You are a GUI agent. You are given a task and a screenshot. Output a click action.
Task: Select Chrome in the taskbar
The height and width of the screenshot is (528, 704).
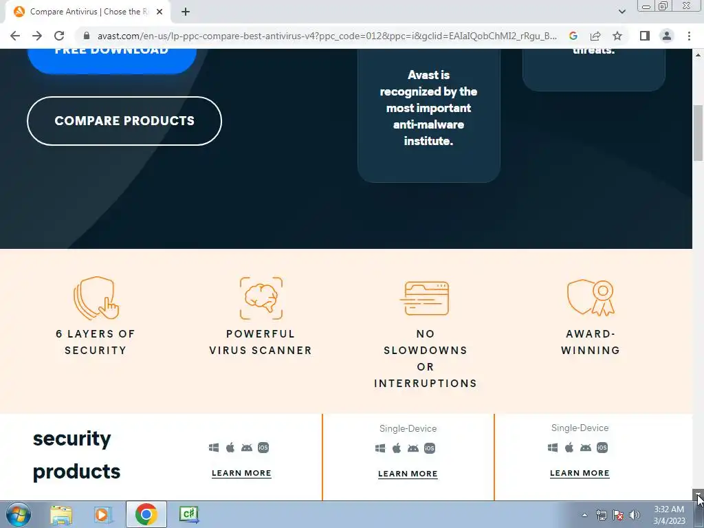click(x=146, y=514)
